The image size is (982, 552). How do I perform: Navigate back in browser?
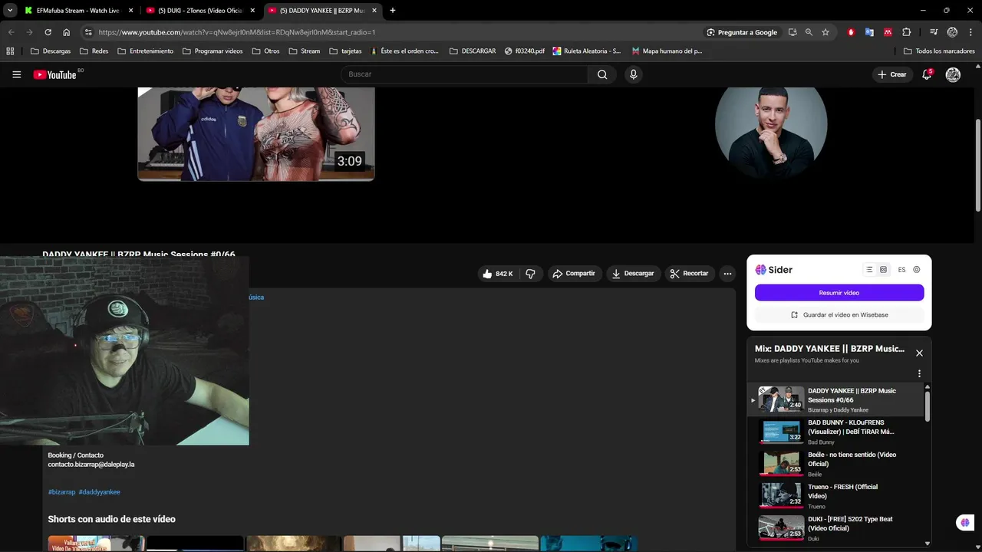11,32
